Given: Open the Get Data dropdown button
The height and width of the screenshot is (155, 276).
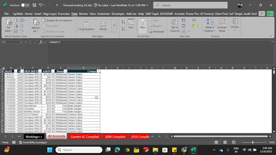Looking at the screenshot, I should pyautogui.click(x=9, y=25).
